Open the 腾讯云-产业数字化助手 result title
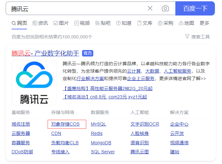The width and height of the screenshot is (222, 164). click(45, 53)
